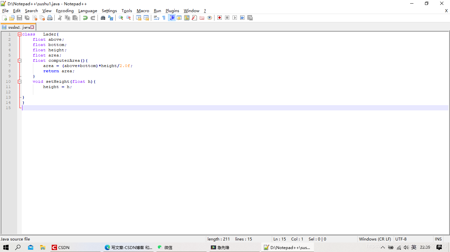Run macro multiple times icon

click(x=242, y=18)
